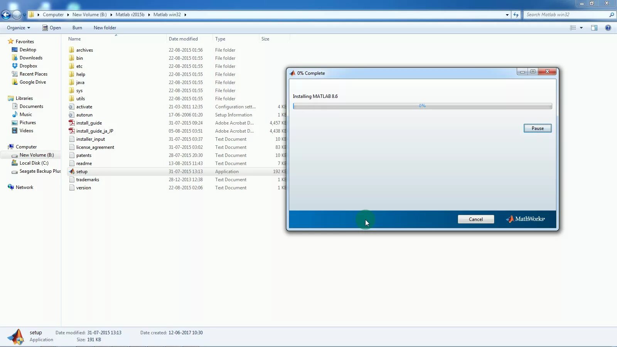Select the bin folder icon
This screenshot has height=347, width=617.
click(71, 58)
